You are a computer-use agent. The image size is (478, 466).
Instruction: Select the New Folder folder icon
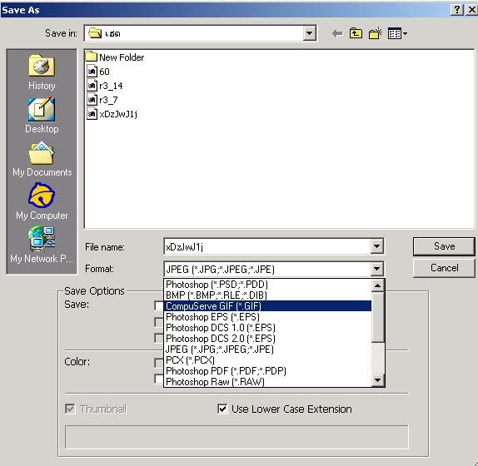(x=91, y=57)
